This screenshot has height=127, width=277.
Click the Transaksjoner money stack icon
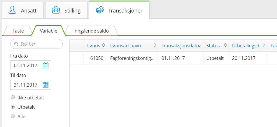(x=100, y=10)
